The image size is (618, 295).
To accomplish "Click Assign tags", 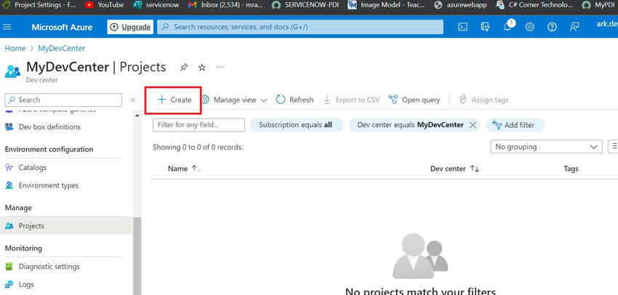I will pyautogui.click(x=483, y=100).
